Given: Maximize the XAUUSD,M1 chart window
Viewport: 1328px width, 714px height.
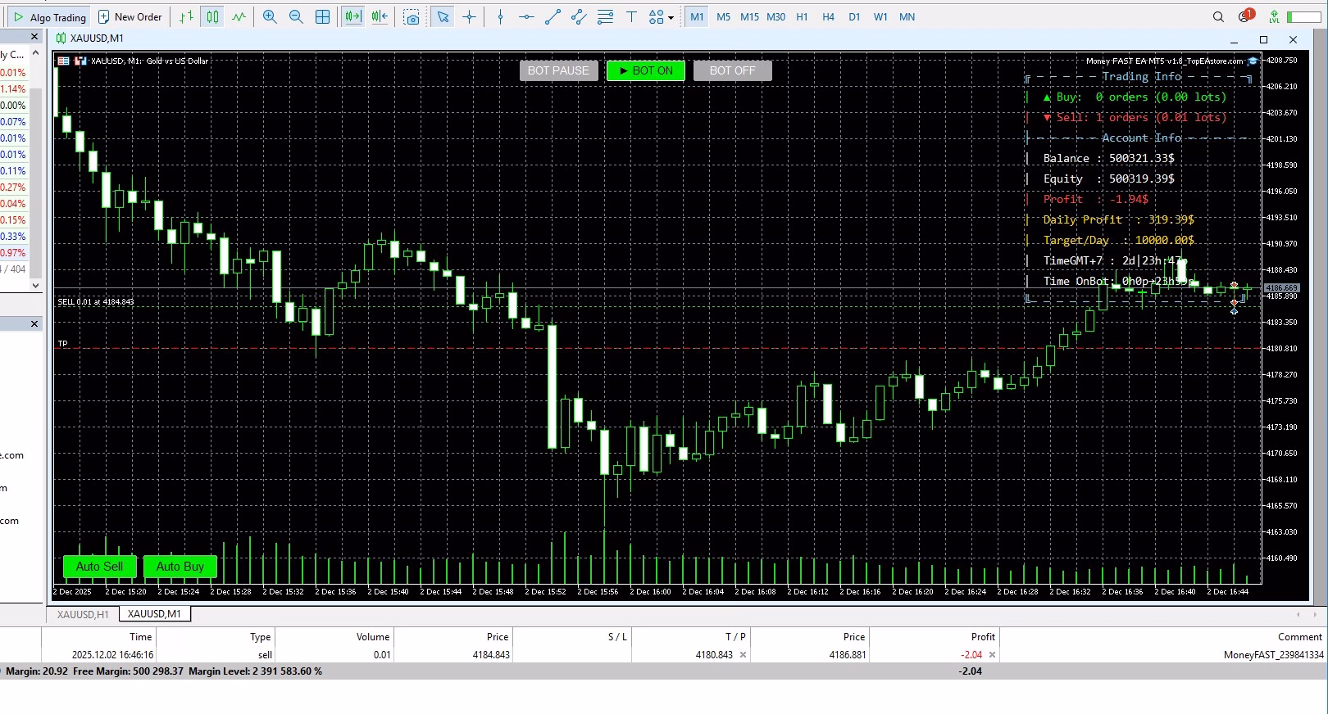Looking at the screenshot, I should pos(1263,39).
